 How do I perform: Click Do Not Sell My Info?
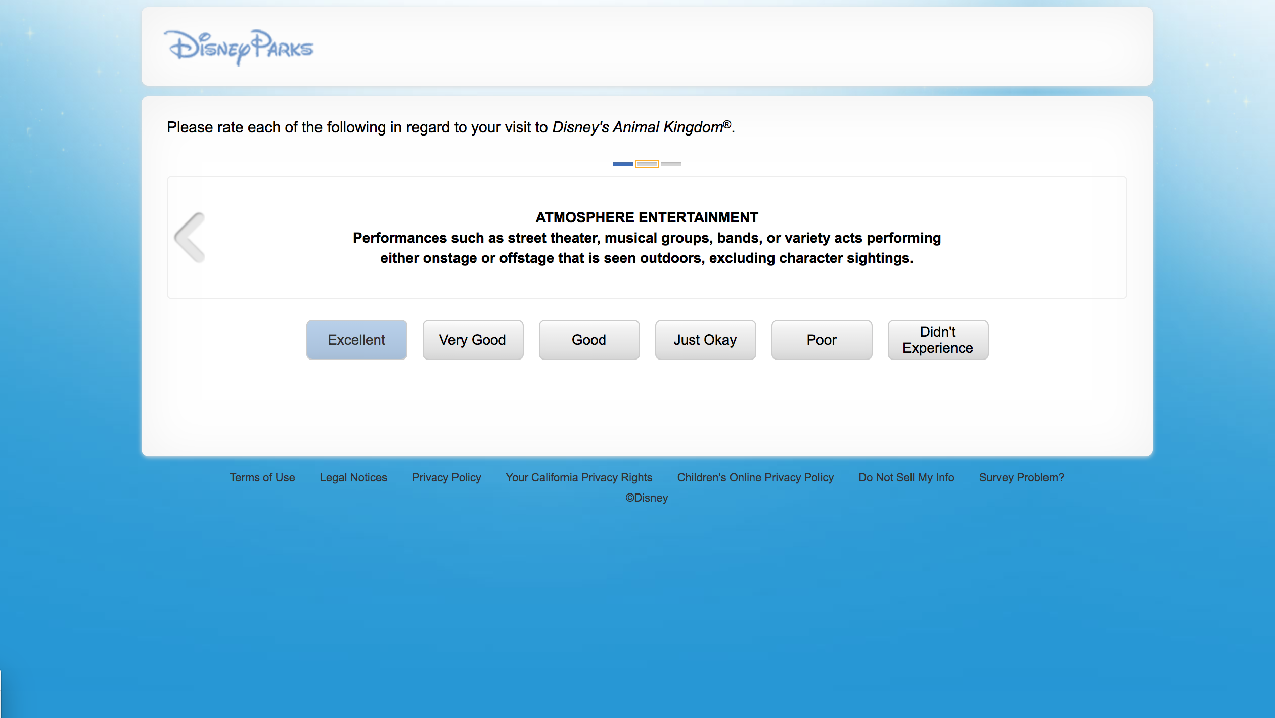pyautogui.click(x=906, y=477)
